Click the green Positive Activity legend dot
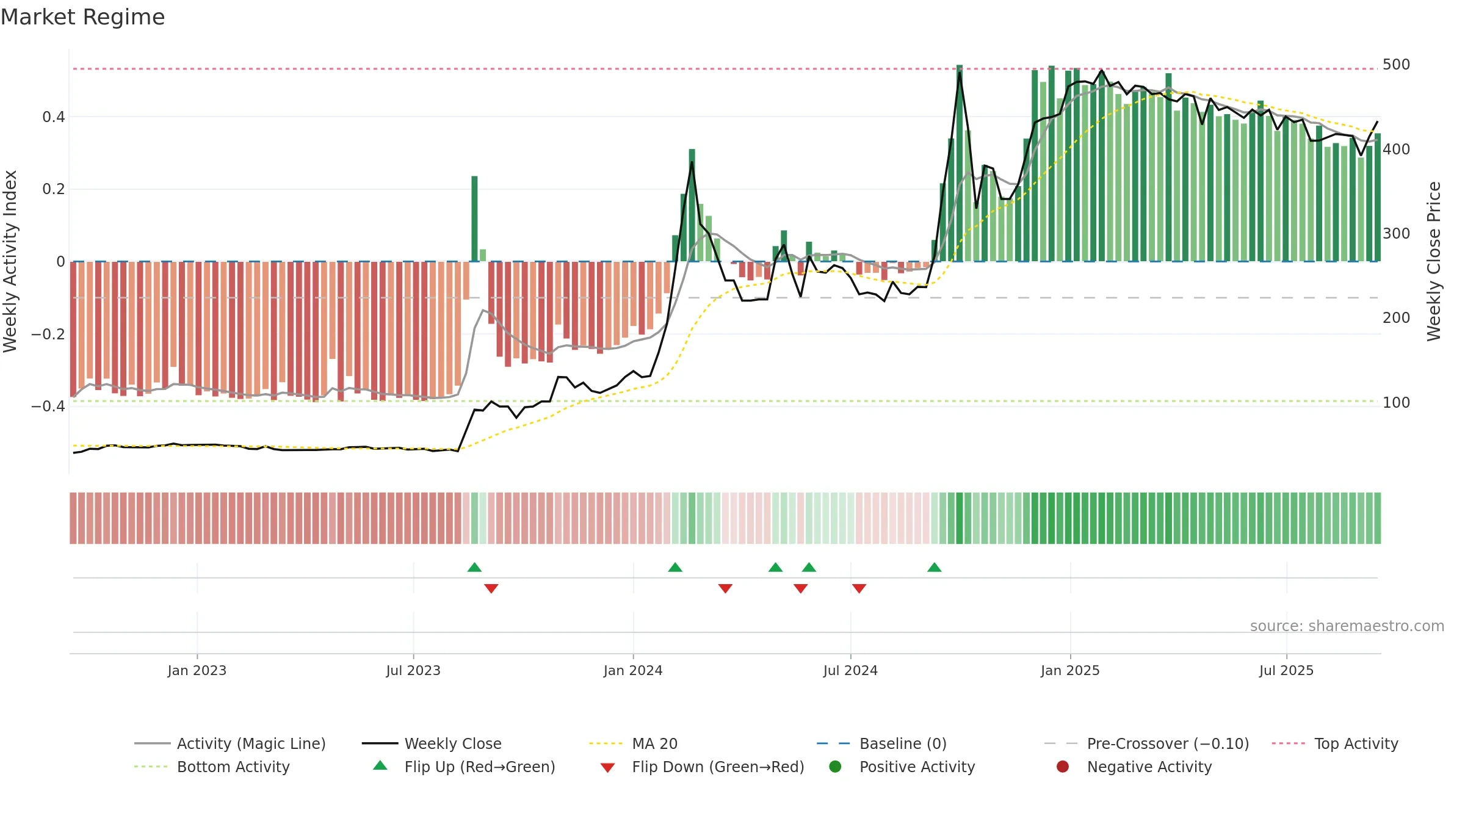 (x=835, y=767)
